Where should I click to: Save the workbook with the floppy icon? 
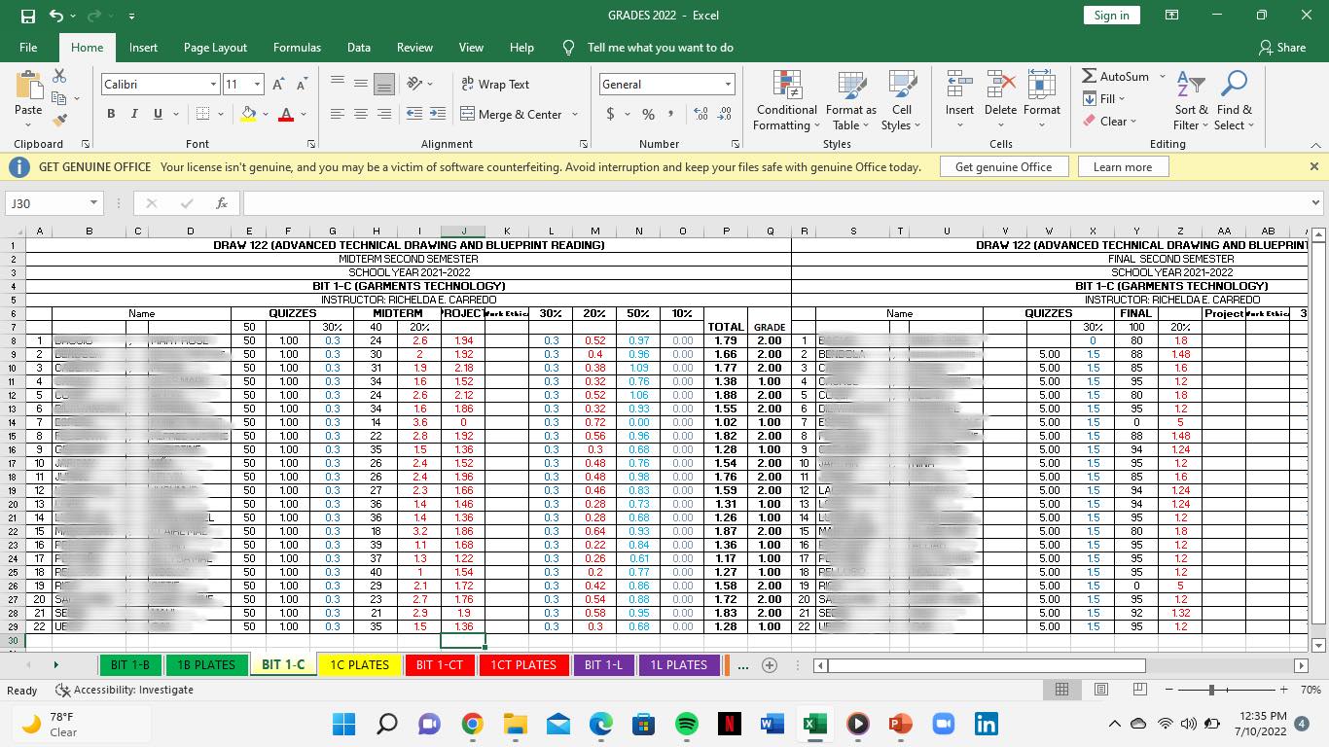click(27, 16)
